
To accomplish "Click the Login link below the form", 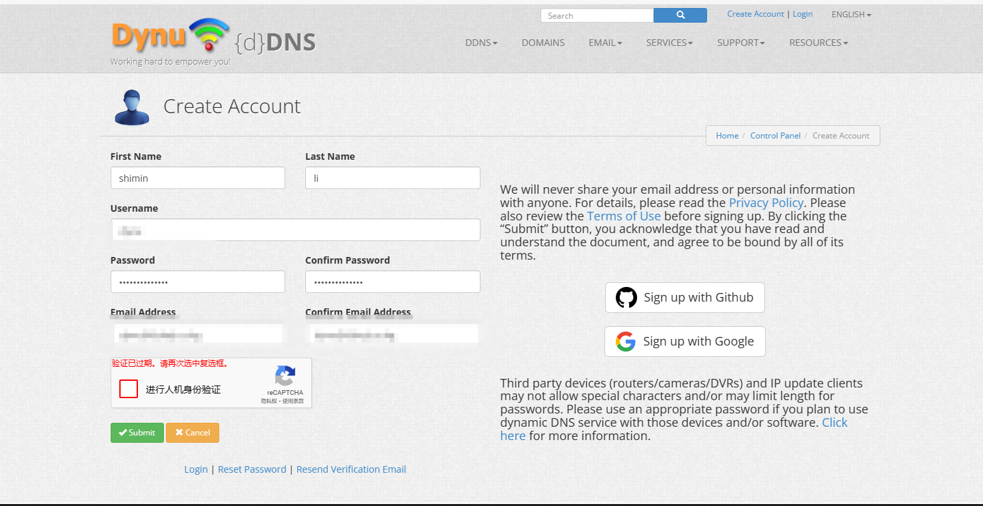I will click(196, 469).
